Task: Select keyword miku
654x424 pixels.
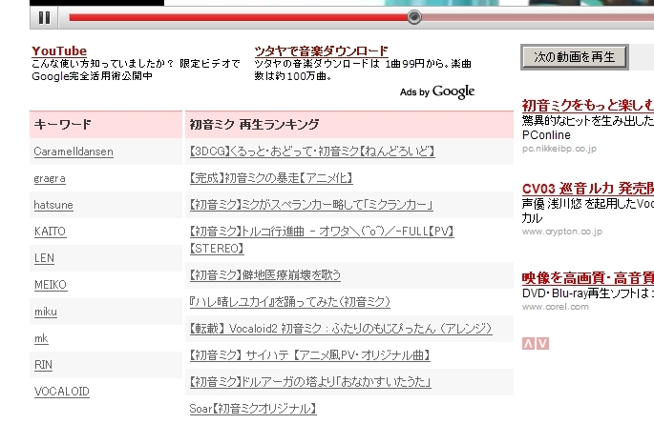Action: (x=46, y=312)
